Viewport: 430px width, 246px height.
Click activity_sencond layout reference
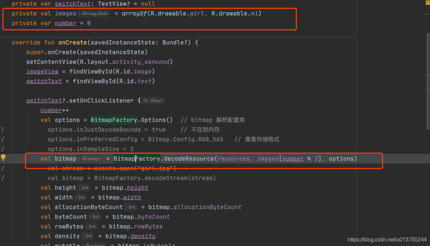tap(141, 62)
